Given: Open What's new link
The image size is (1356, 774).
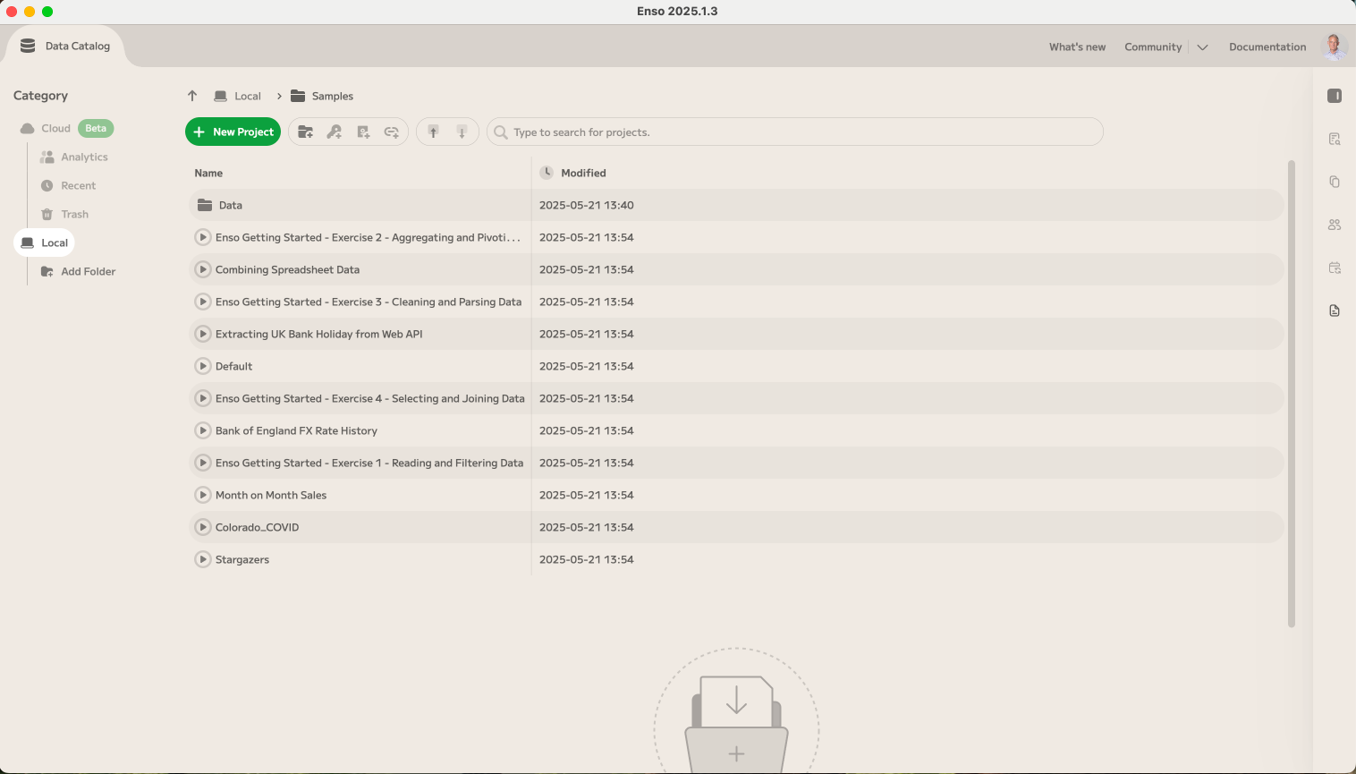Looking at the screenshot, I should click(1077, 47).
